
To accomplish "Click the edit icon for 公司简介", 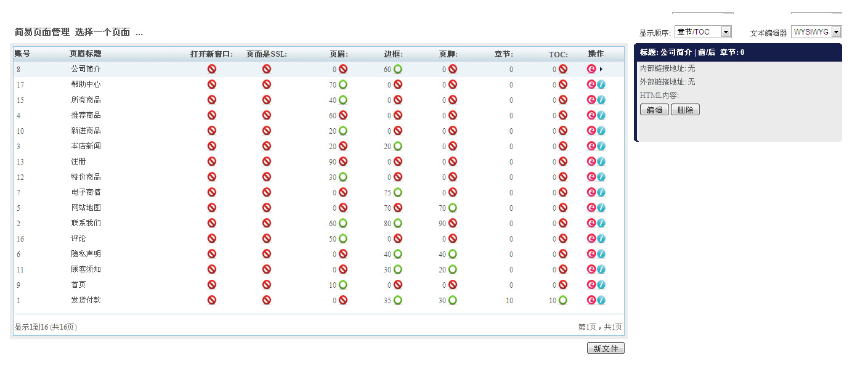I will tap(591, 69).
